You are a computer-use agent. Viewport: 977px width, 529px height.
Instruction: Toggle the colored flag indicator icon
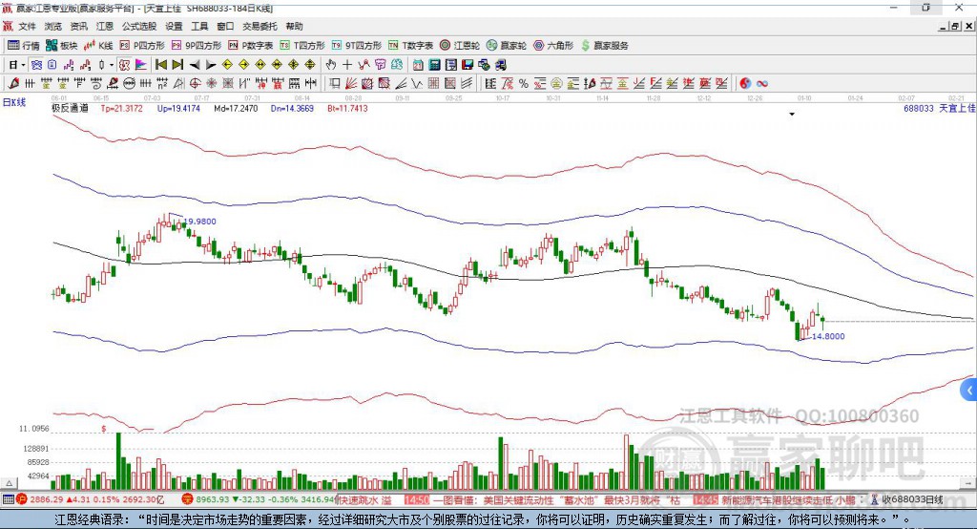click(x=141, y=65)
